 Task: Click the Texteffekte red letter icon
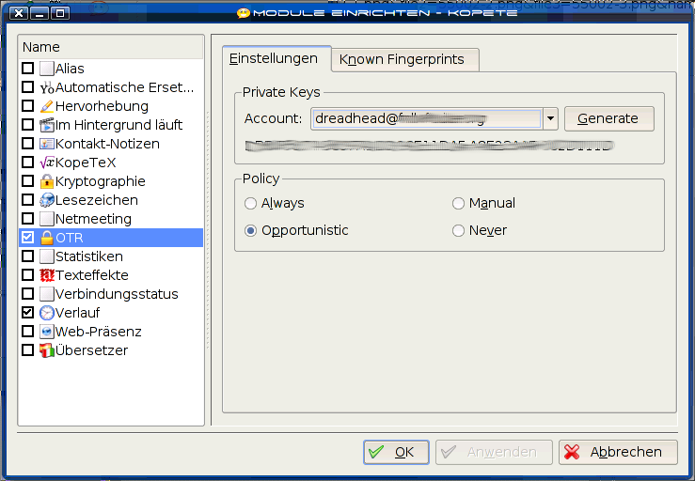[x=46, y=275]
